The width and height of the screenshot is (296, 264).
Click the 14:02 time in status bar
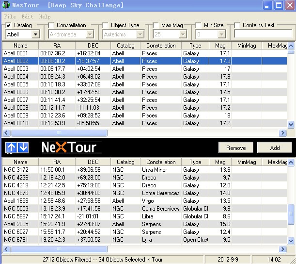[274, 260]
